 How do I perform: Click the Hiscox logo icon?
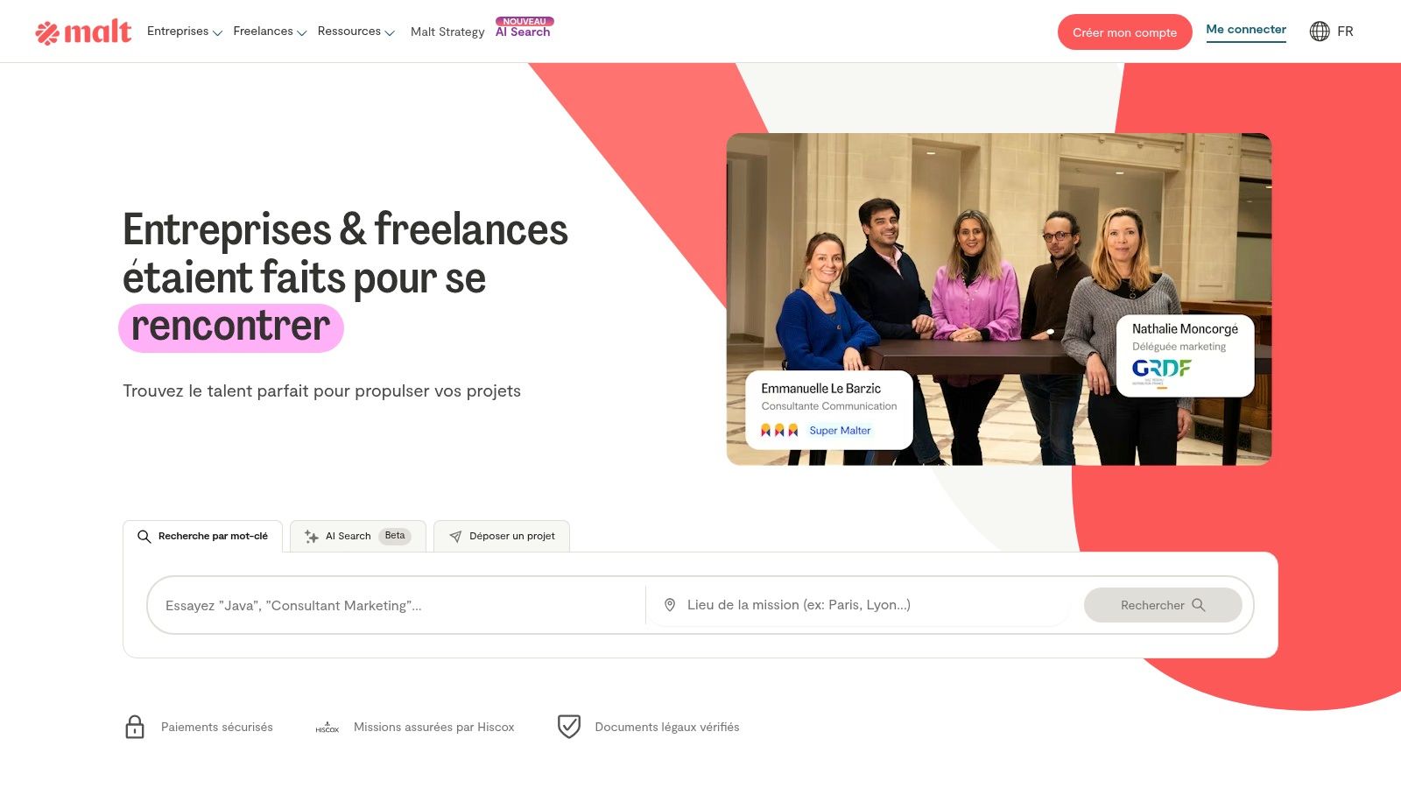327,728
